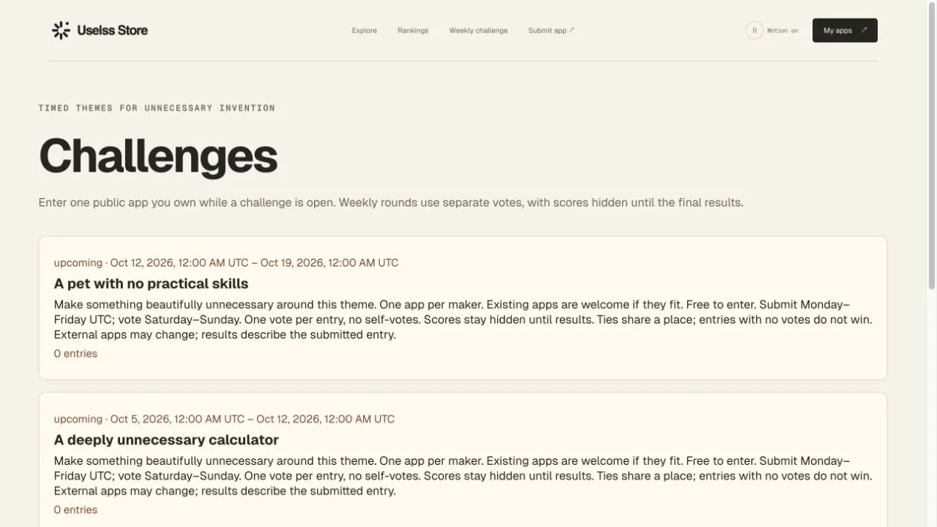Image resolution: width=937 pixels, height=527 pixels.
Task: Click the 'Timed themes for unnecessary invention' tagline
Action: point(157,108)
